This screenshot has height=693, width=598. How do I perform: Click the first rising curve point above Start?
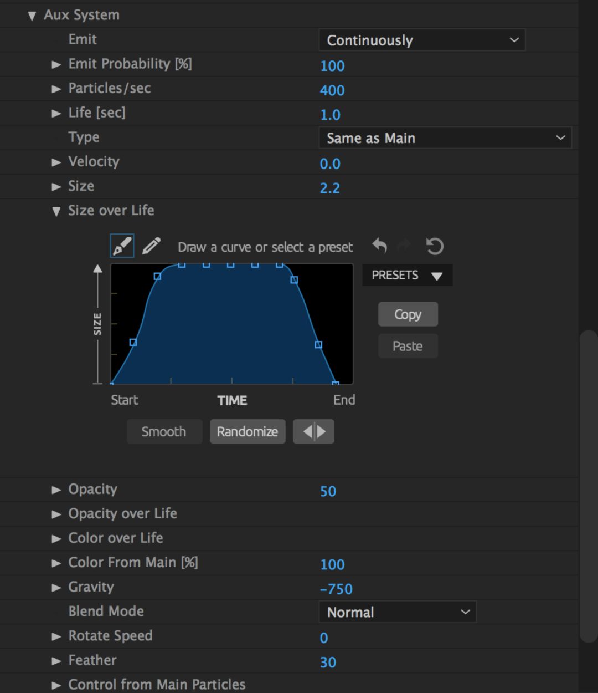tap(133, 342)
